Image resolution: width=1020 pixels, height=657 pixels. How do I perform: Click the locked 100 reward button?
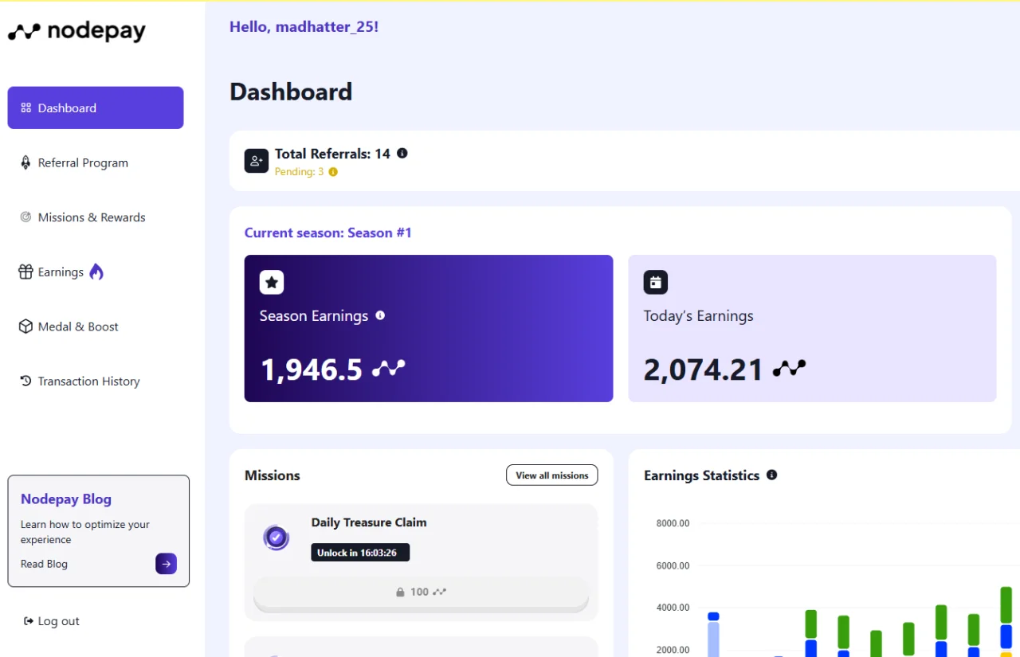click(x=421, y=592)
